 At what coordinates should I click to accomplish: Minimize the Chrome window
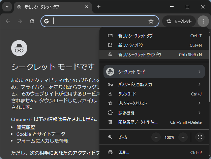(x=172, y=7)
